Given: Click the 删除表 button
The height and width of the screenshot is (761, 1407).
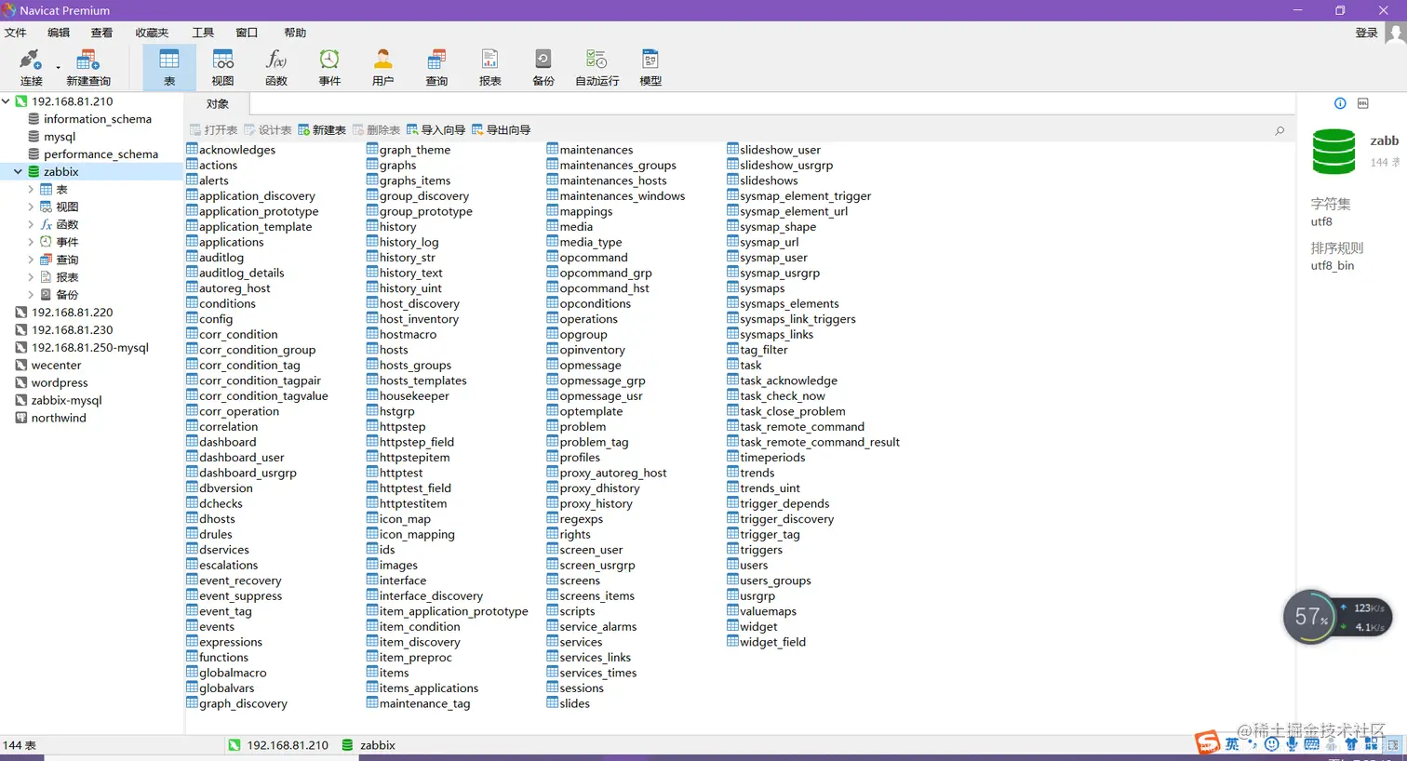Looking at the screenshot, I should point(376,130).
